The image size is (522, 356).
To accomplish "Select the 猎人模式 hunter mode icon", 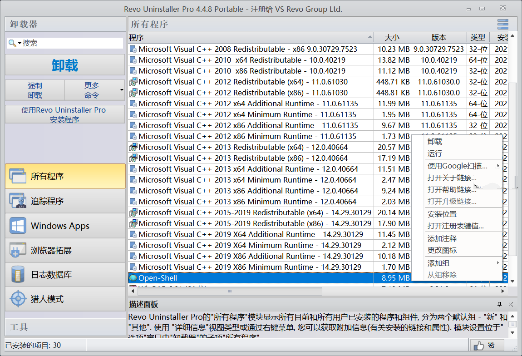I will tap(18, 299).
